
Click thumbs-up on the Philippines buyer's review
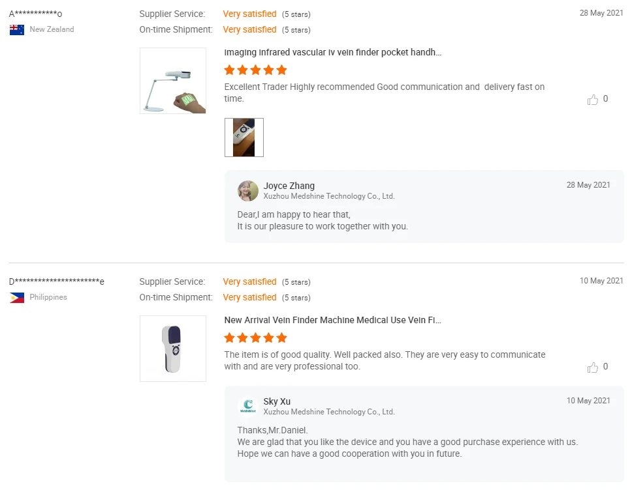[x=593, y=367]
